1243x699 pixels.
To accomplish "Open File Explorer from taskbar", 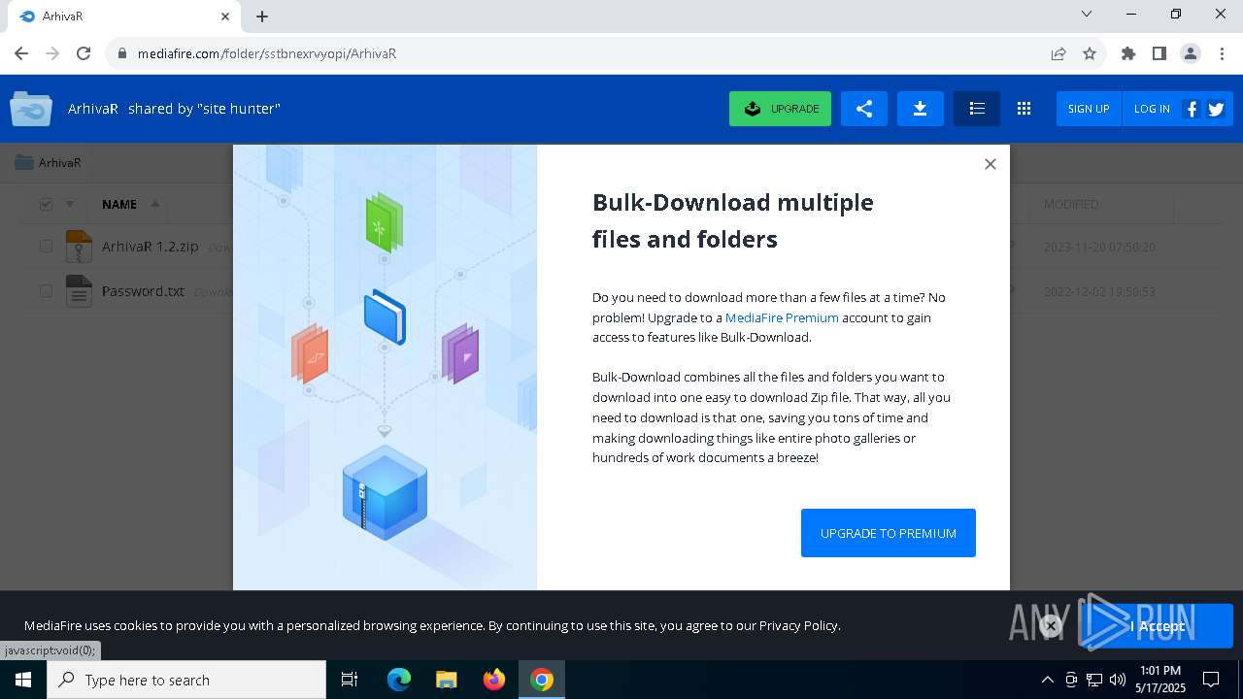I will pos(447,680).
